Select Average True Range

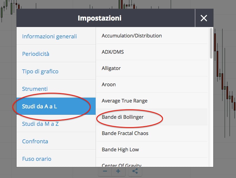[x=152, y=101]
